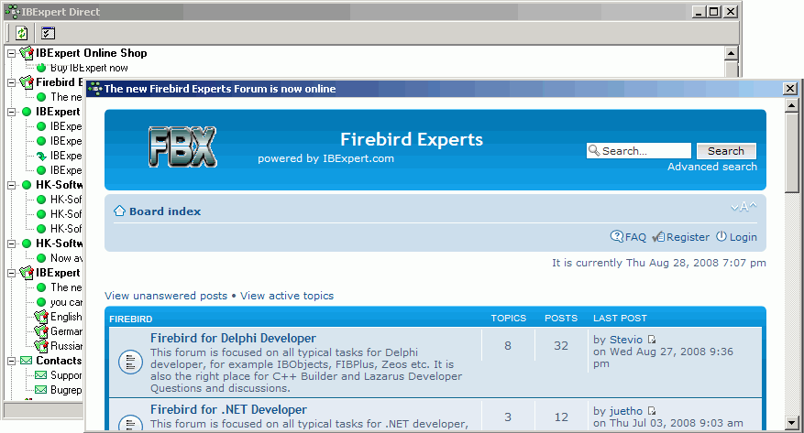Open the Buy IBExpert now entry
804x433 pixels.
(x=89, y=68)
